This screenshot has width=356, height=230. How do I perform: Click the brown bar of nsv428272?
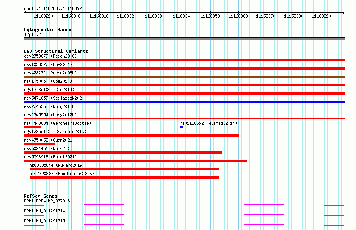tap(184, 77)
